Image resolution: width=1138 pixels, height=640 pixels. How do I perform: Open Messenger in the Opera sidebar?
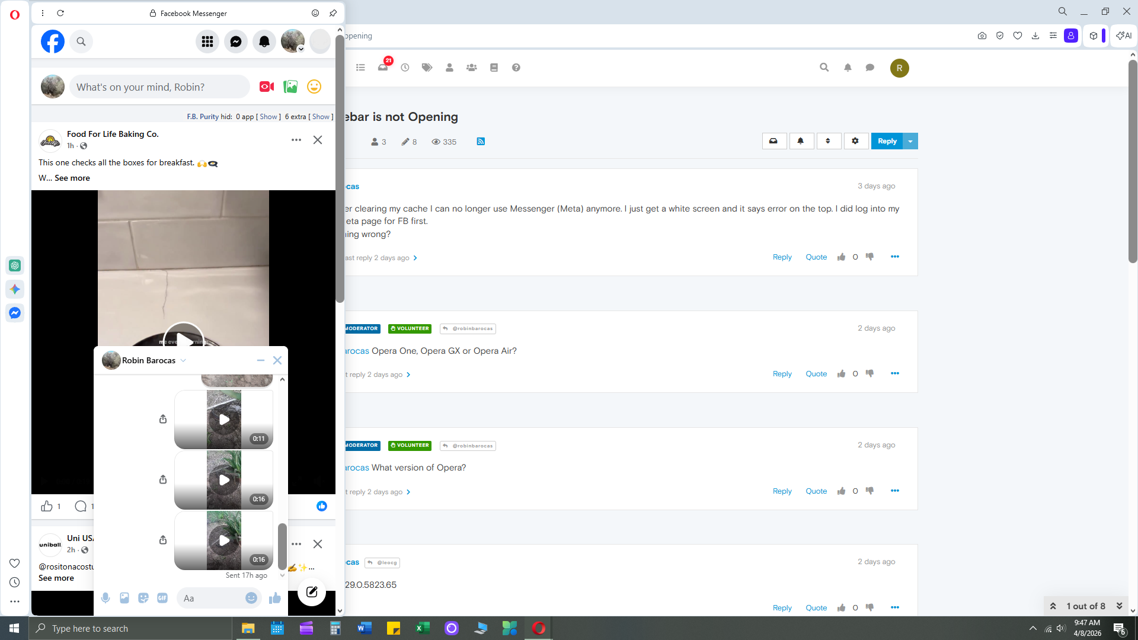coord(15,313)
